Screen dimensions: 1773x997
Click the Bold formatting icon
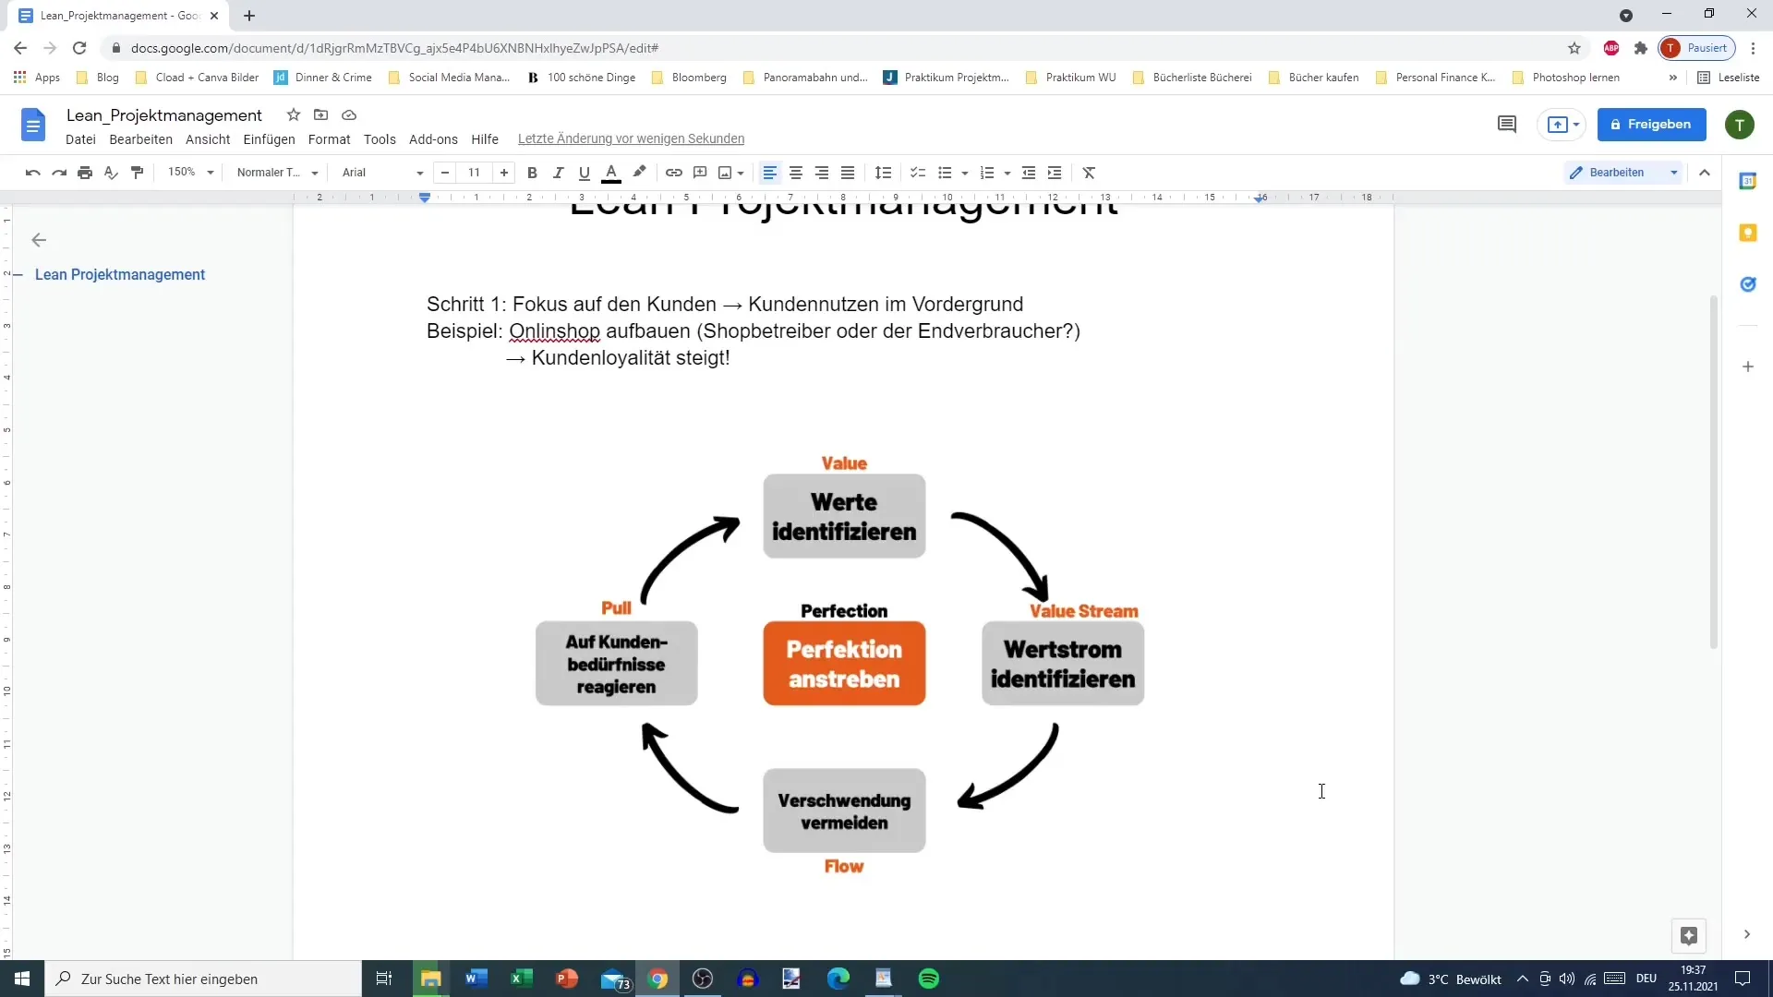532,172
